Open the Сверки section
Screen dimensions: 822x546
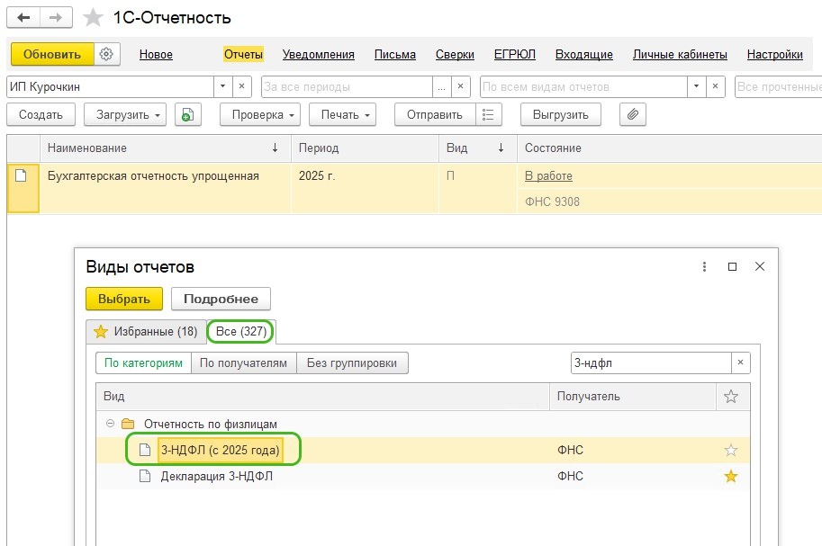[x=455, y=55]
